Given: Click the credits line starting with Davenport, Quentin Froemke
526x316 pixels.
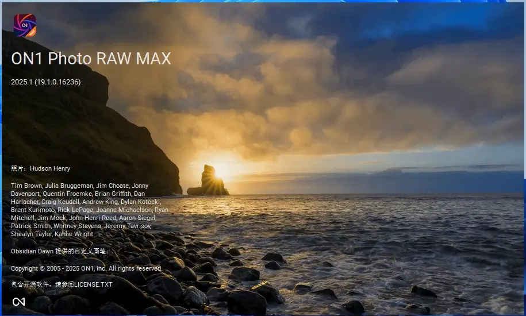Looking at the screenshot, I should [78, 194].
